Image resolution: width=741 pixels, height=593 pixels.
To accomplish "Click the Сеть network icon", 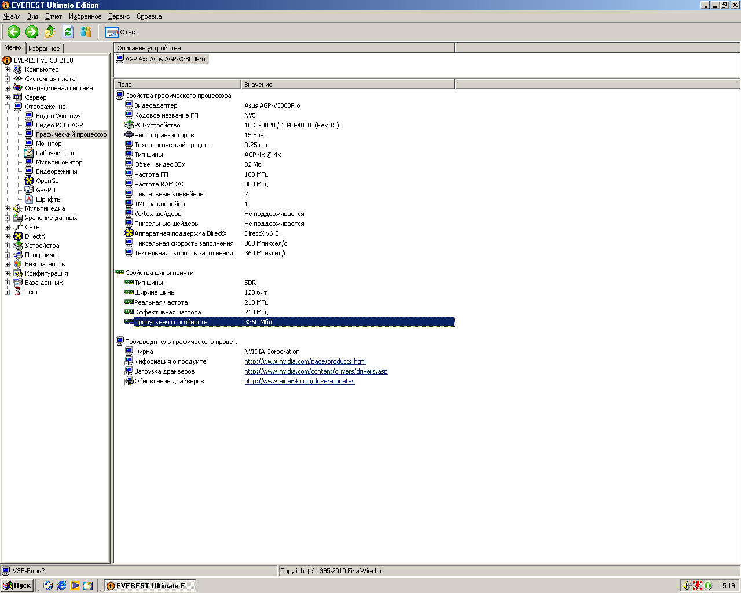I will tap(18, 227).
